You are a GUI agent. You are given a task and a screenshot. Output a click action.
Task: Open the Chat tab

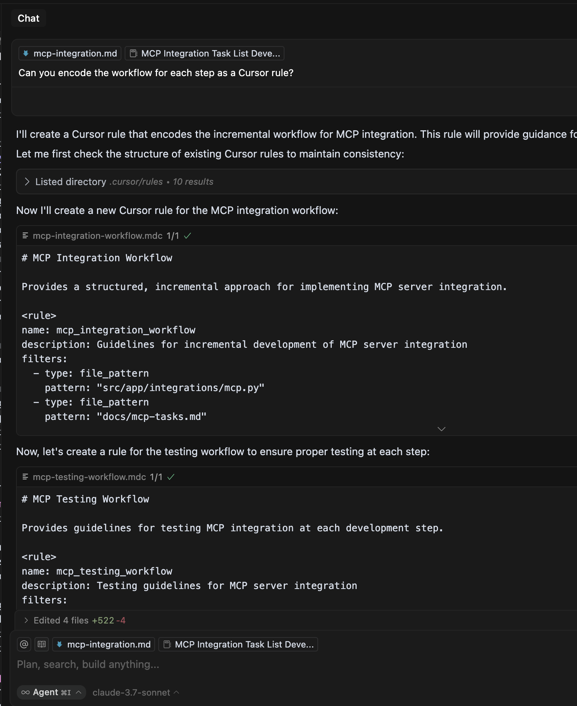pyautogui.click(x=28, y=18)
